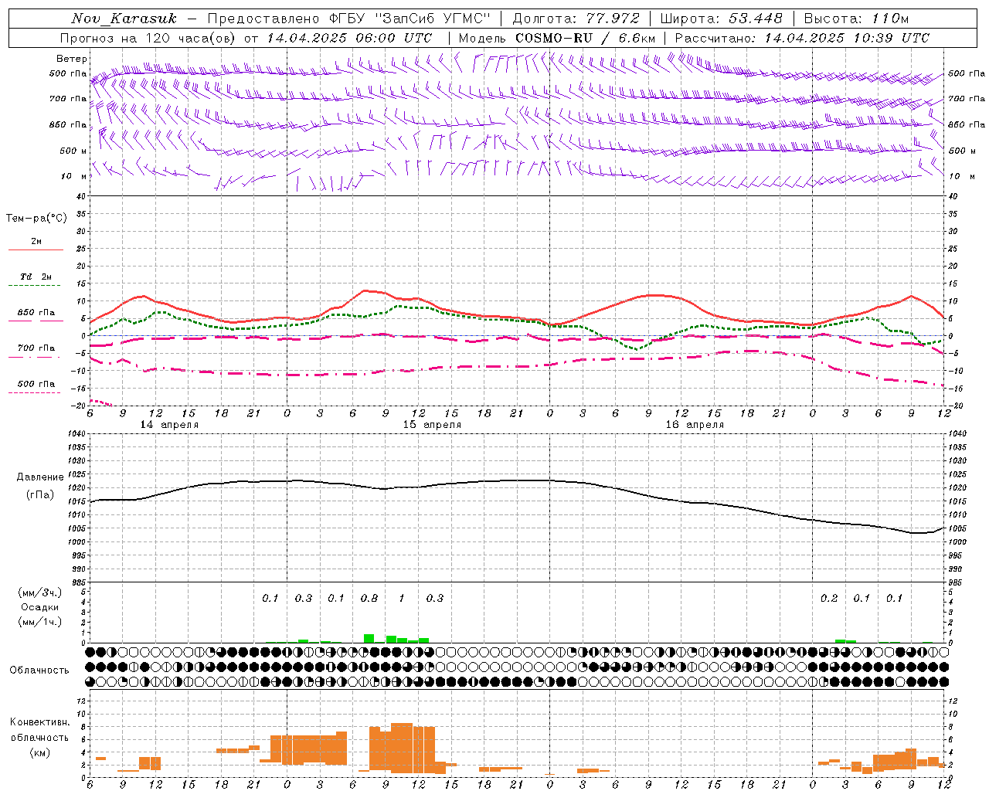Screen dimensions: 989x791
Task: Click the black pressure curve line
Action: point(516,480)
